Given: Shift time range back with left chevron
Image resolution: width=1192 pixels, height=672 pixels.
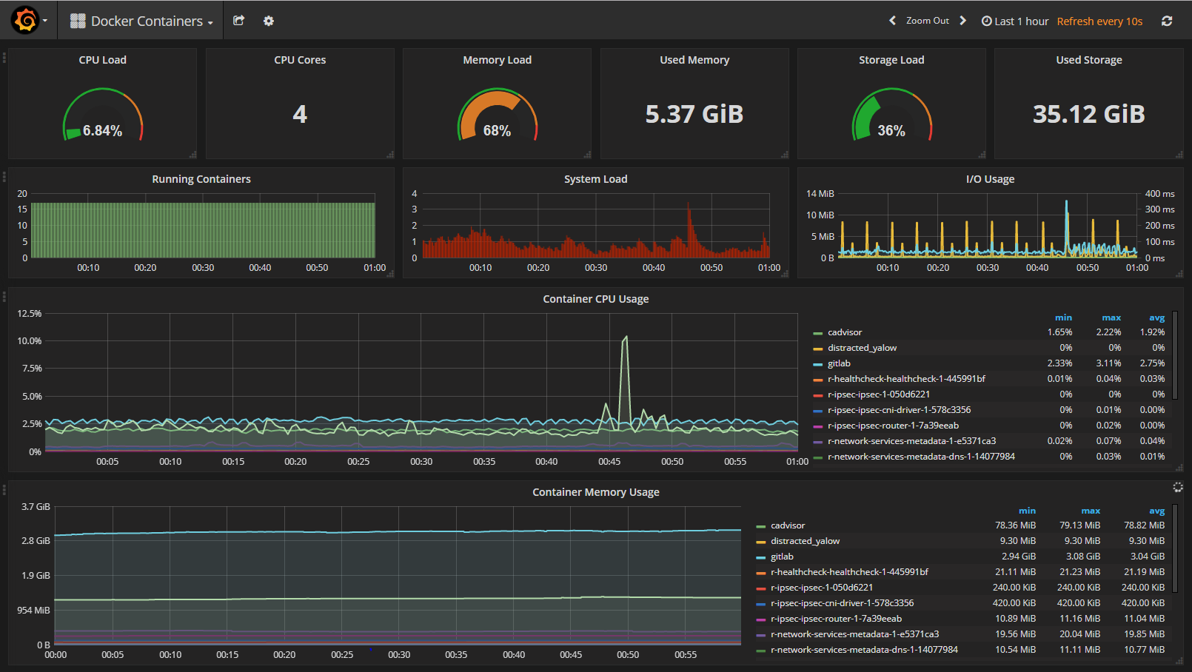Looking at the screenshot, I should pos(892,21).
